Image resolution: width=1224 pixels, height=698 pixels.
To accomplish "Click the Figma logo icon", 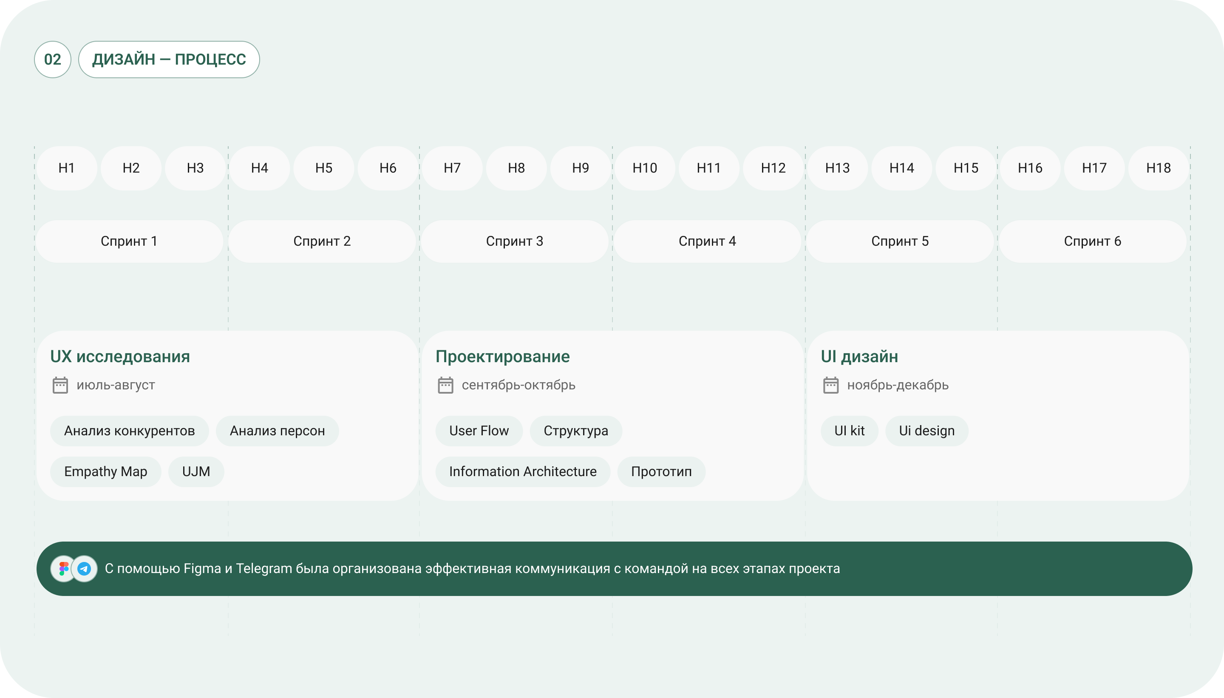I will pos(63,569).
